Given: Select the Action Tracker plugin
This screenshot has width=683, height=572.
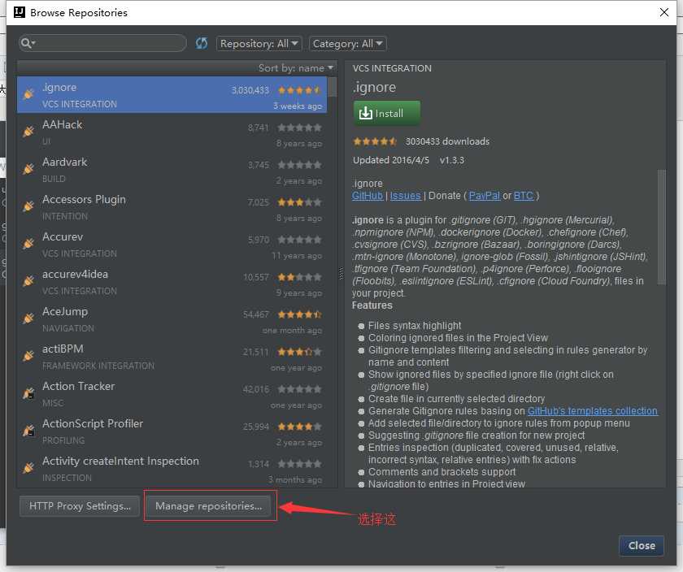Looking at the screenshot, I should click(x=172, y=394).
